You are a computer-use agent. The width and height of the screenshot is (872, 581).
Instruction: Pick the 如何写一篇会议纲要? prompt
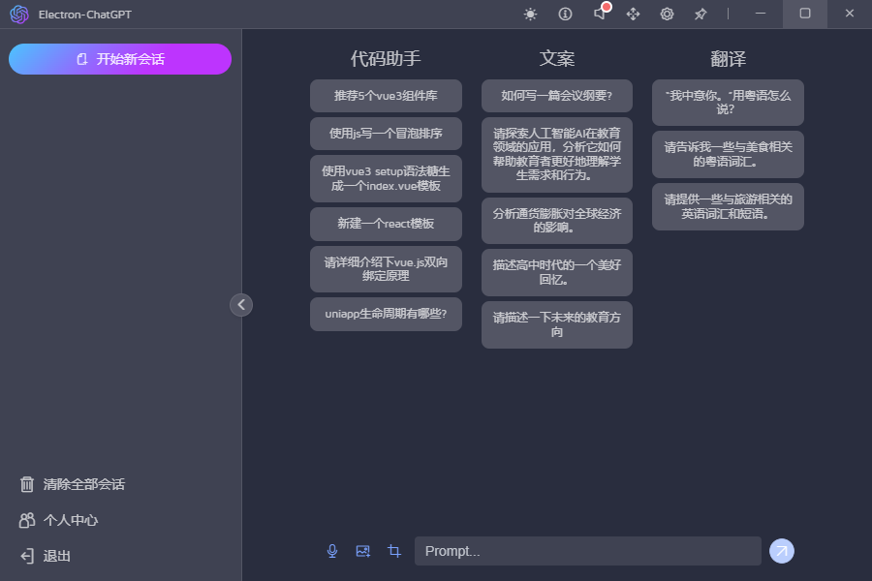(556, 96)
